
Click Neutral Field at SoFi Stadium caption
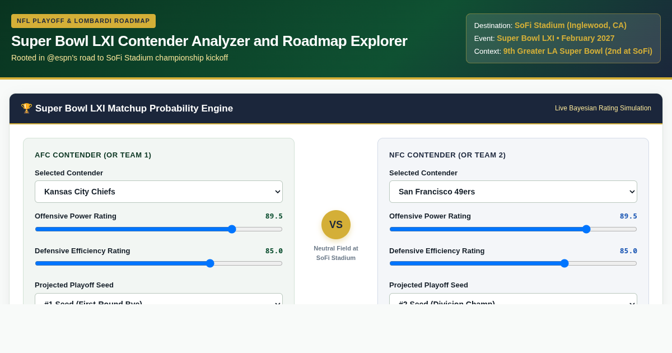coord(336,253)
